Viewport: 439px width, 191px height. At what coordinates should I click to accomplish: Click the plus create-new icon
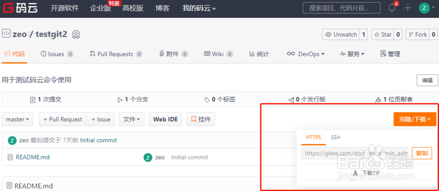pos(408,8)
